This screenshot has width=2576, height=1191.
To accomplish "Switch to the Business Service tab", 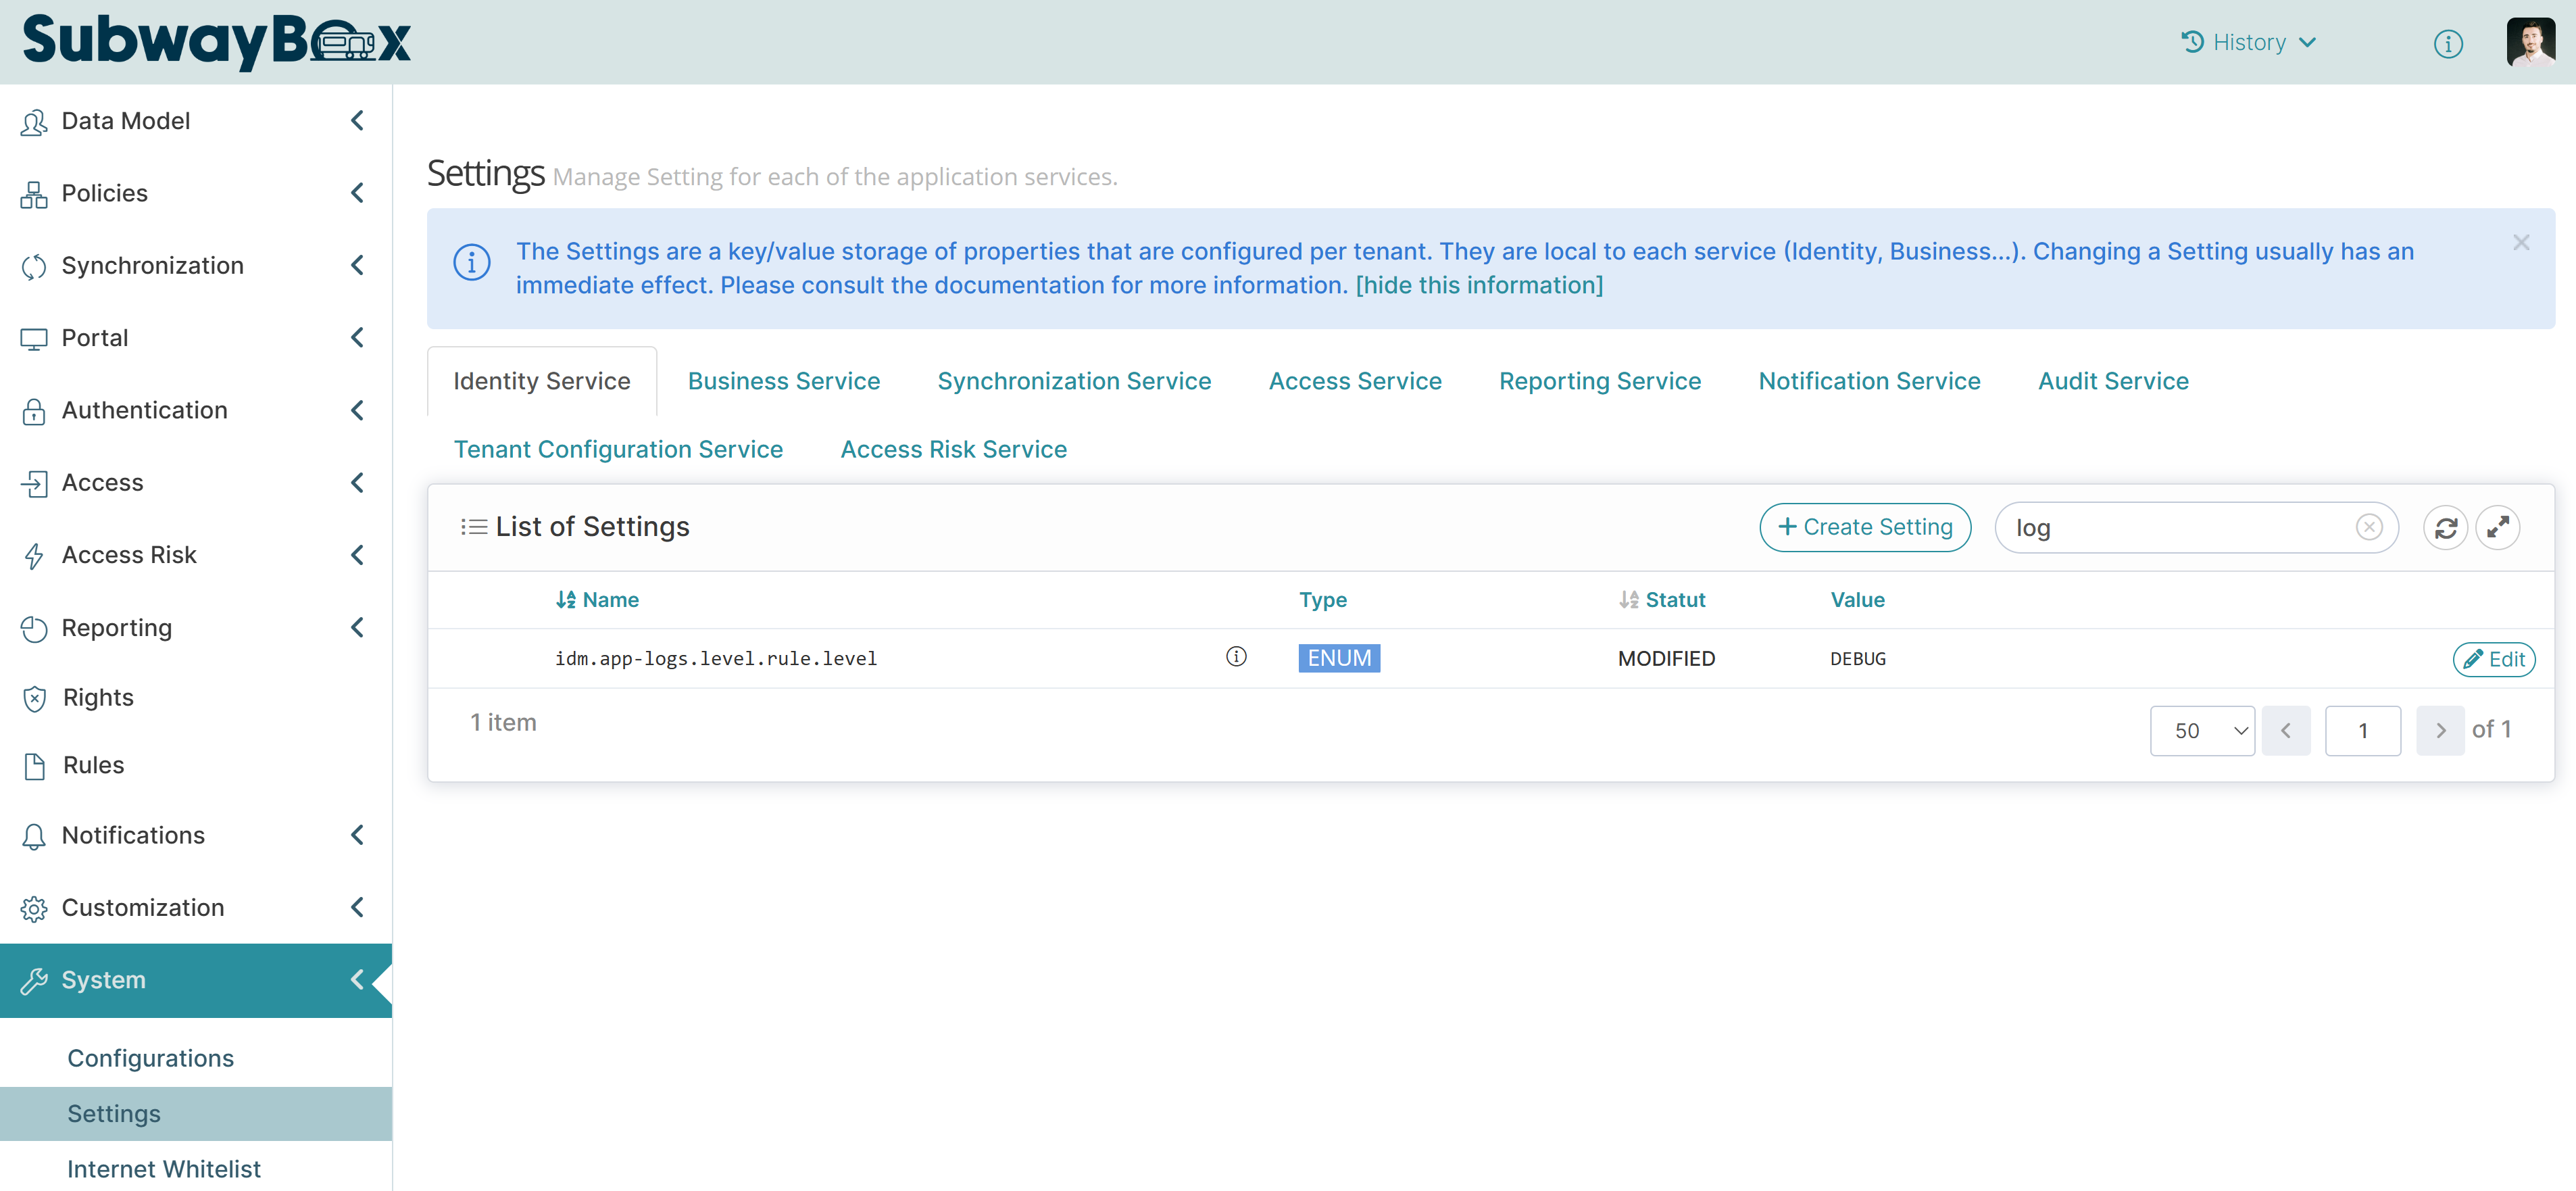I will pos(783,381).
